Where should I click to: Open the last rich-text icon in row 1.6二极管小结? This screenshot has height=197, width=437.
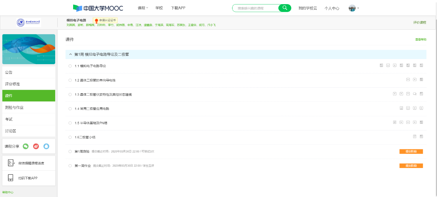[421, 137]
